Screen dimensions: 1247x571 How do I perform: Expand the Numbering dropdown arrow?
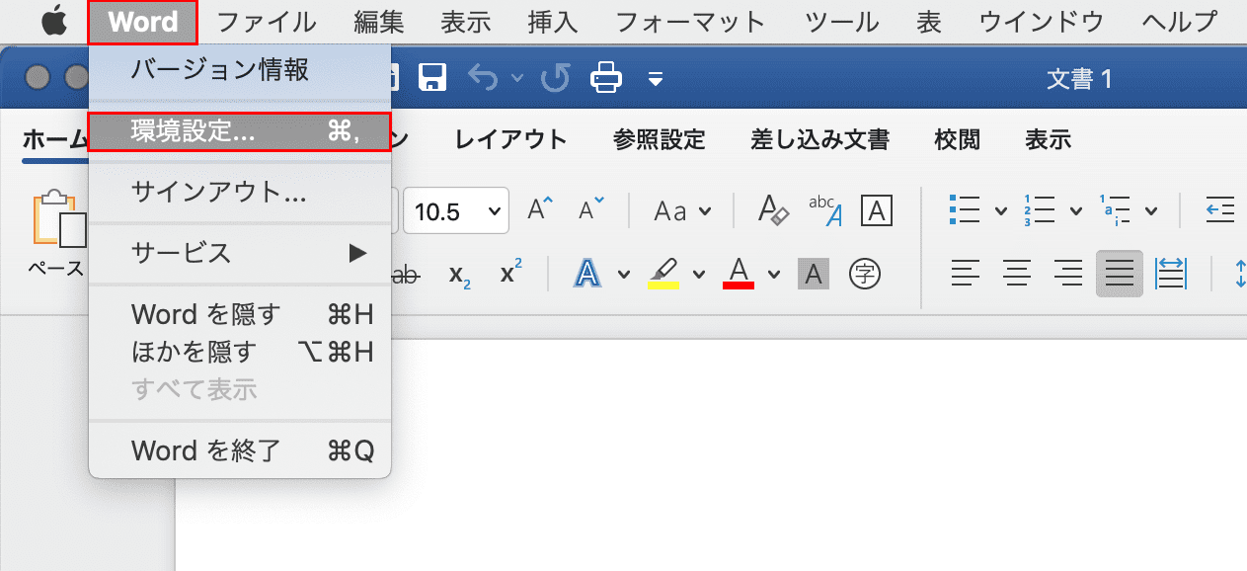(1075, 211)
